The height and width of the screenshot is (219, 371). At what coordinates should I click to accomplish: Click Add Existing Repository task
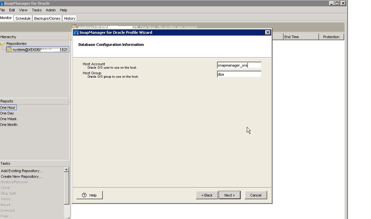[21, 171]
